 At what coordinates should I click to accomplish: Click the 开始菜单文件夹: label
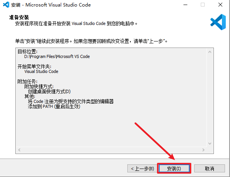(x=34, y=66)
